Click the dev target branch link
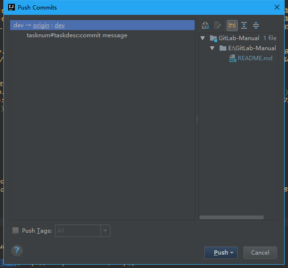 [59, 25]
